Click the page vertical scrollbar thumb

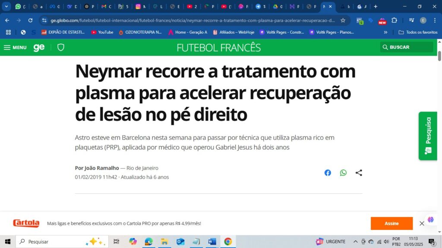click(x=439, y=56)
